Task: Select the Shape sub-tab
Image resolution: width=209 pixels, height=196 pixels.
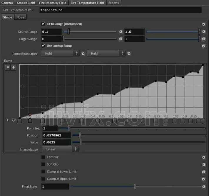Action: (8, 17)
